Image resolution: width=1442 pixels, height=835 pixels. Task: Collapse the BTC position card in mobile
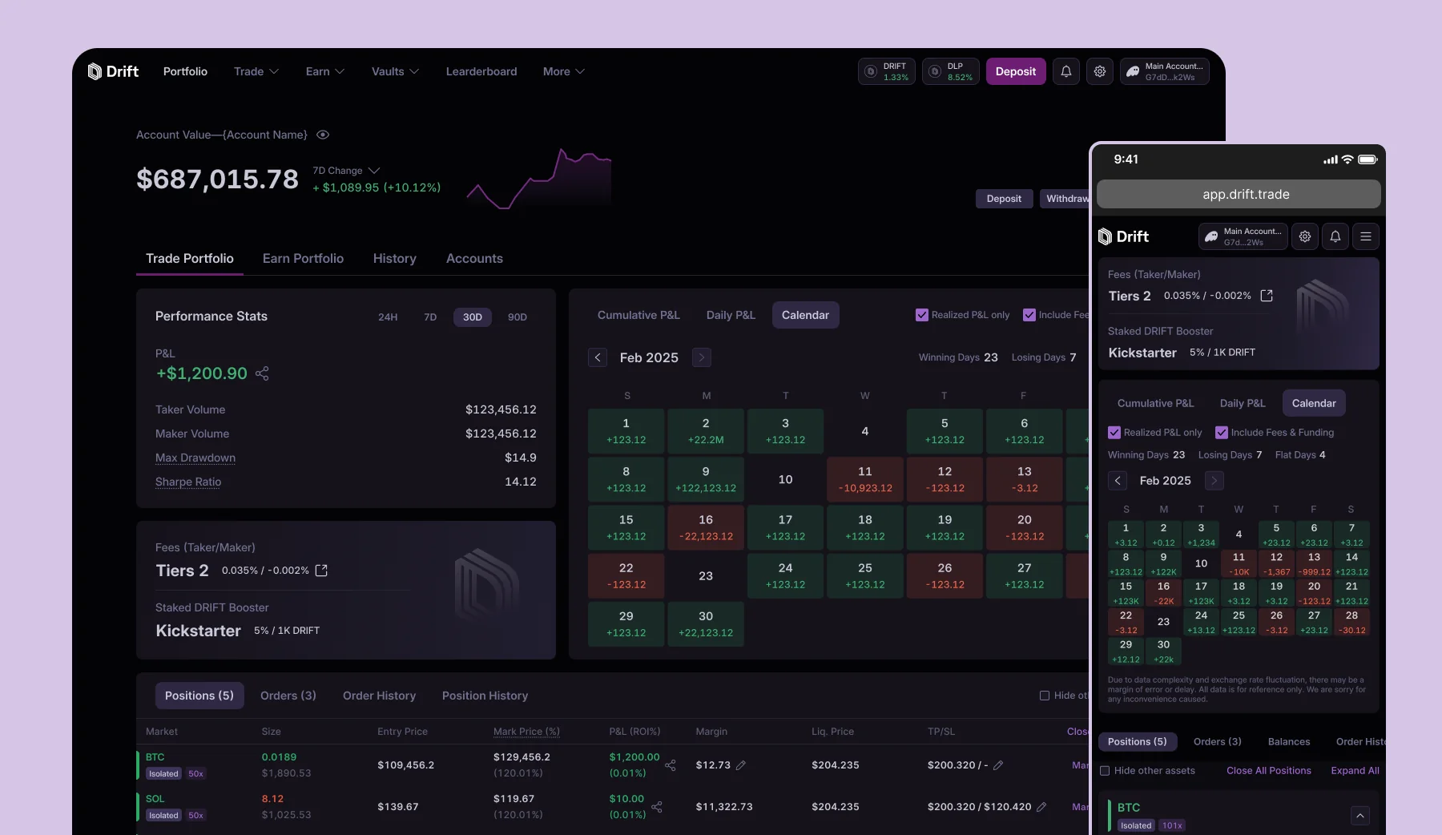tap(1360, 816)
